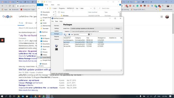This screenshot has height=98, width=174.
Task: Open WhatsApp from the taskbar
Action: (43, 96)
